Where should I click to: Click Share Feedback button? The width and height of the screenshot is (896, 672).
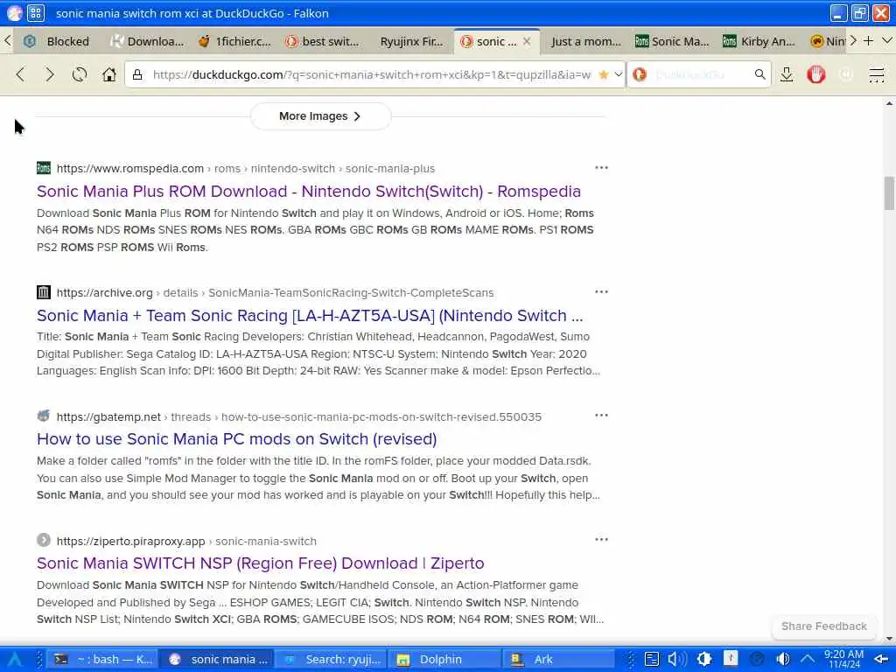point(824,626)
